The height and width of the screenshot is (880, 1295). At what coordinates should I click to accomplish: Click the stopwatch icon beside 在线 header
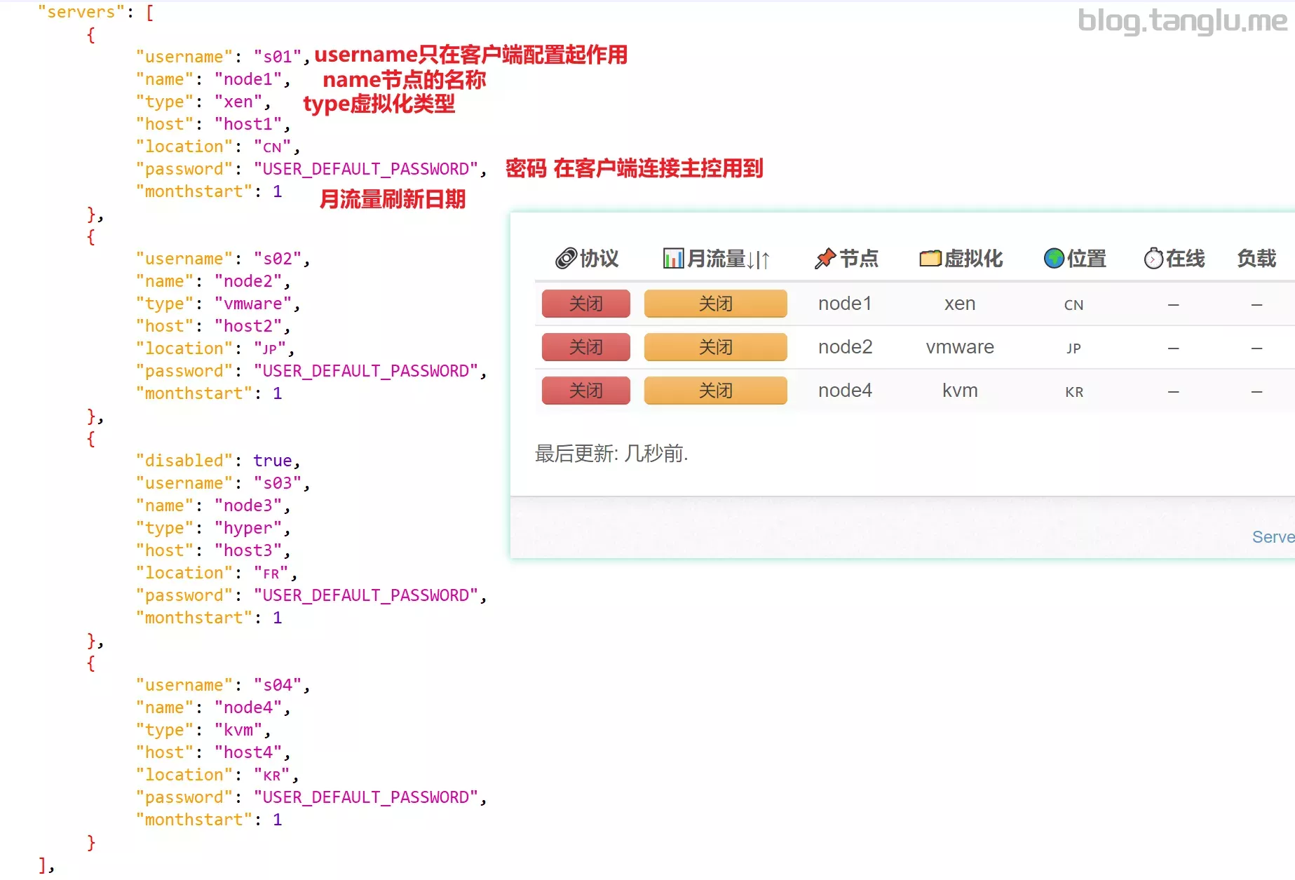[1153, 259]
